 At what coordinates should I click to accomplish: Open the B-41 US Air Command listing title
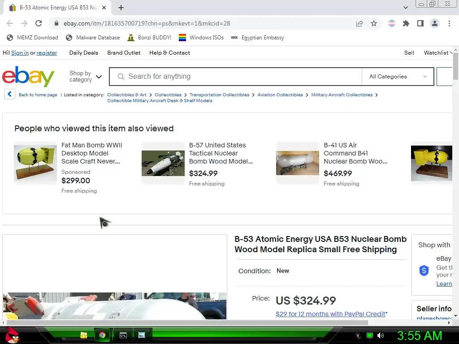tap(355, 153)
